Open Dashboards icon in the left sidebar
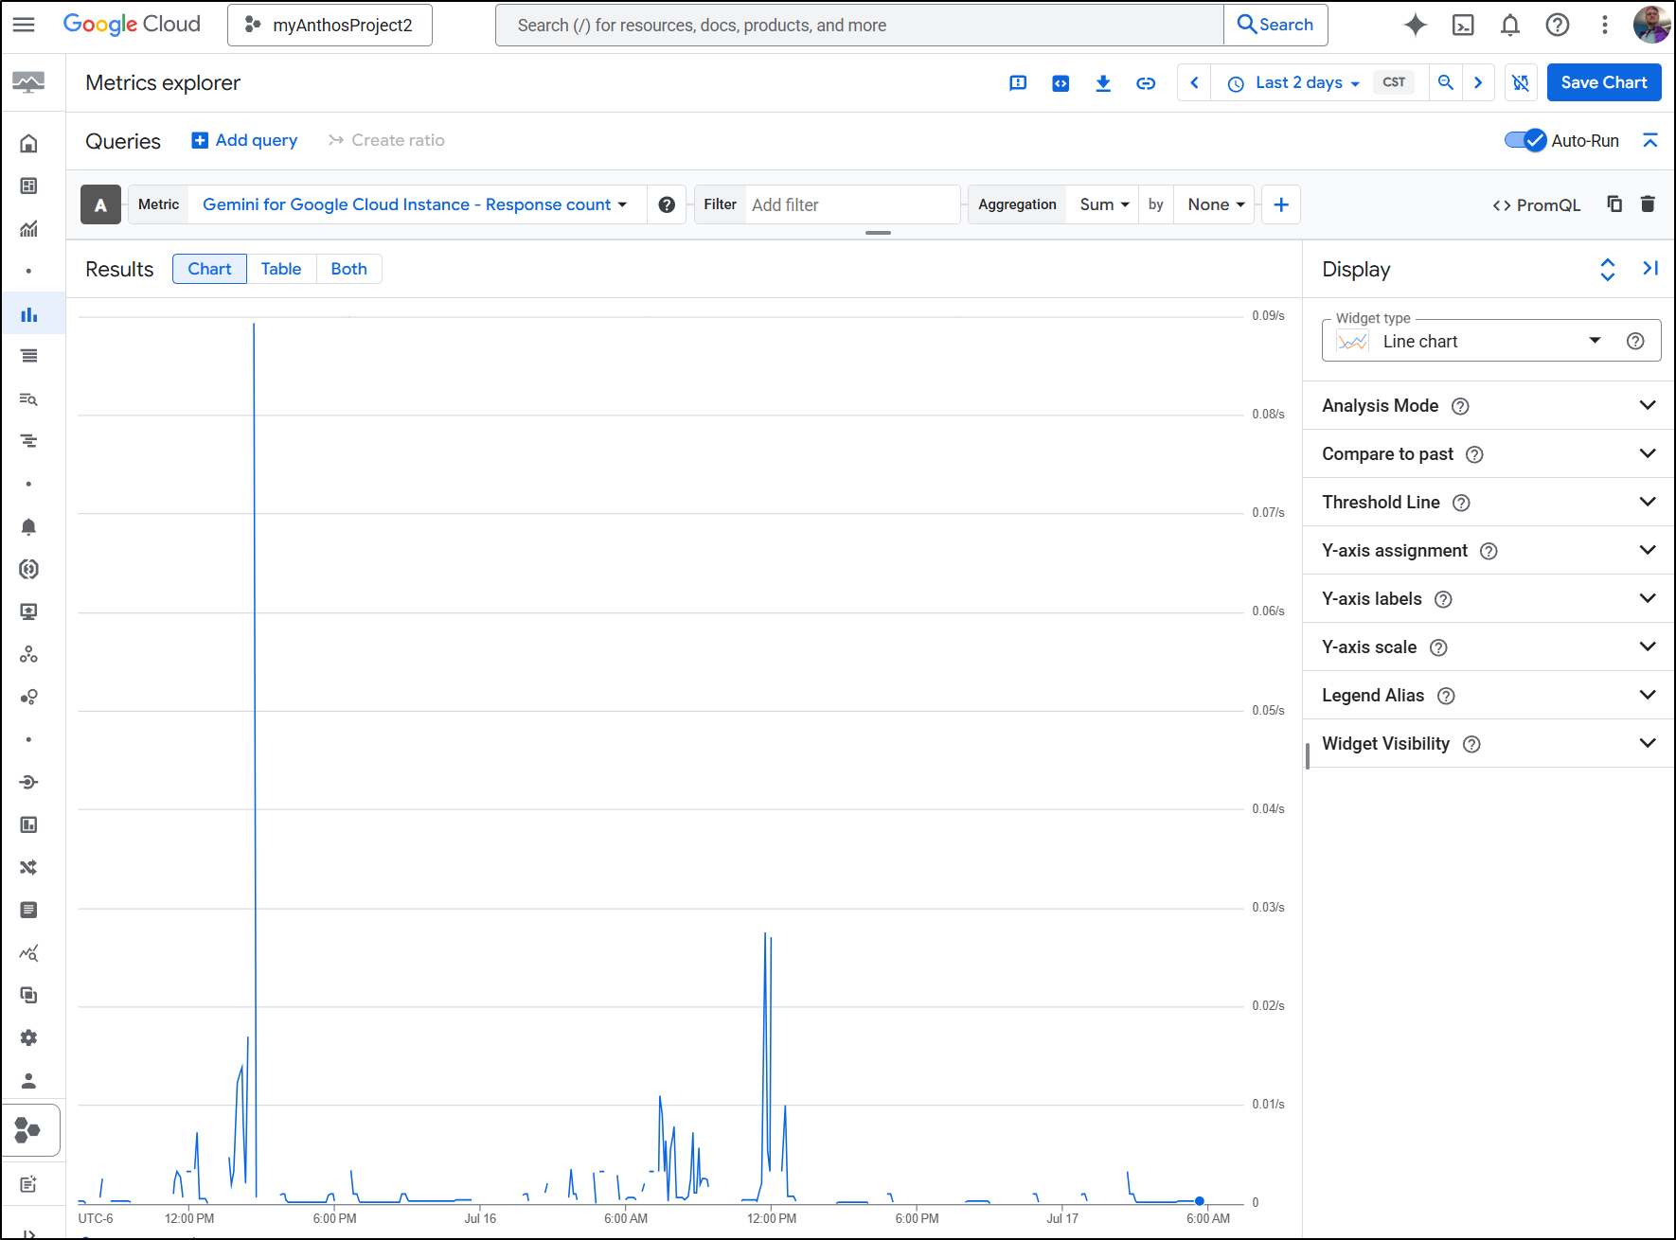This screenshot has height=1240, width=1676. (29, 186)
